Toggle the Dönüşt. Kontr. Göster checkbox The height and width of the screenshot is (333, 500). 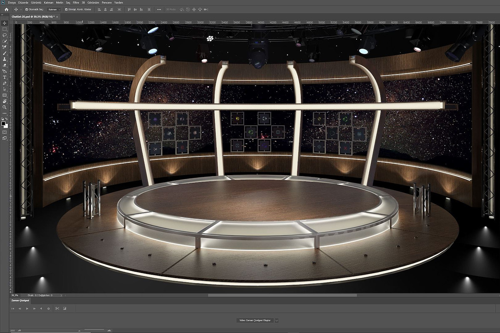point(66,10)
